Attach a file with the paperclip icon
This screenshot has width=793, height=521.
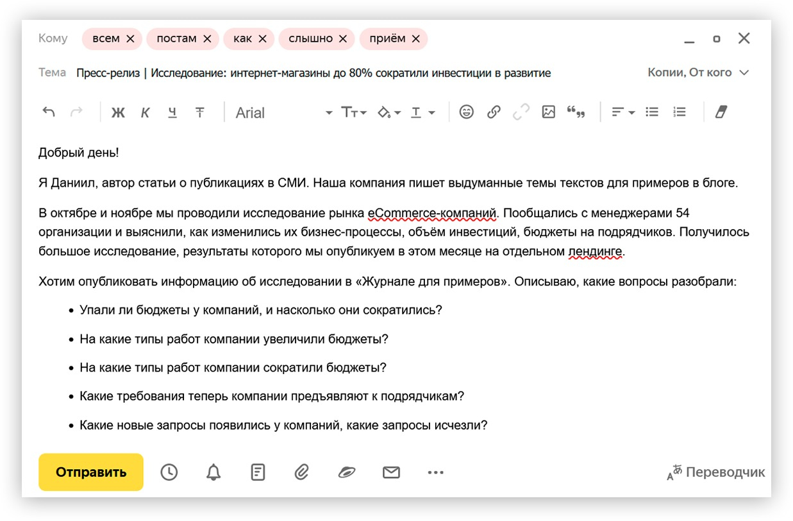tap(301, 473)
